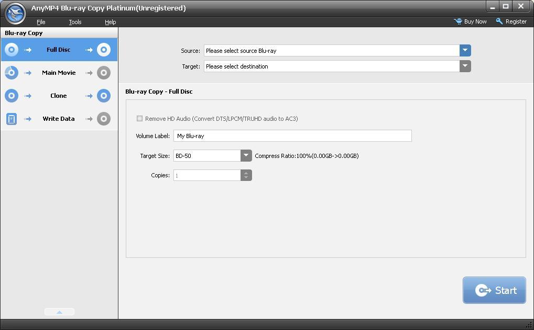
Task: Open the Source Blu-ray dropdown
Action: pos(465,50)
